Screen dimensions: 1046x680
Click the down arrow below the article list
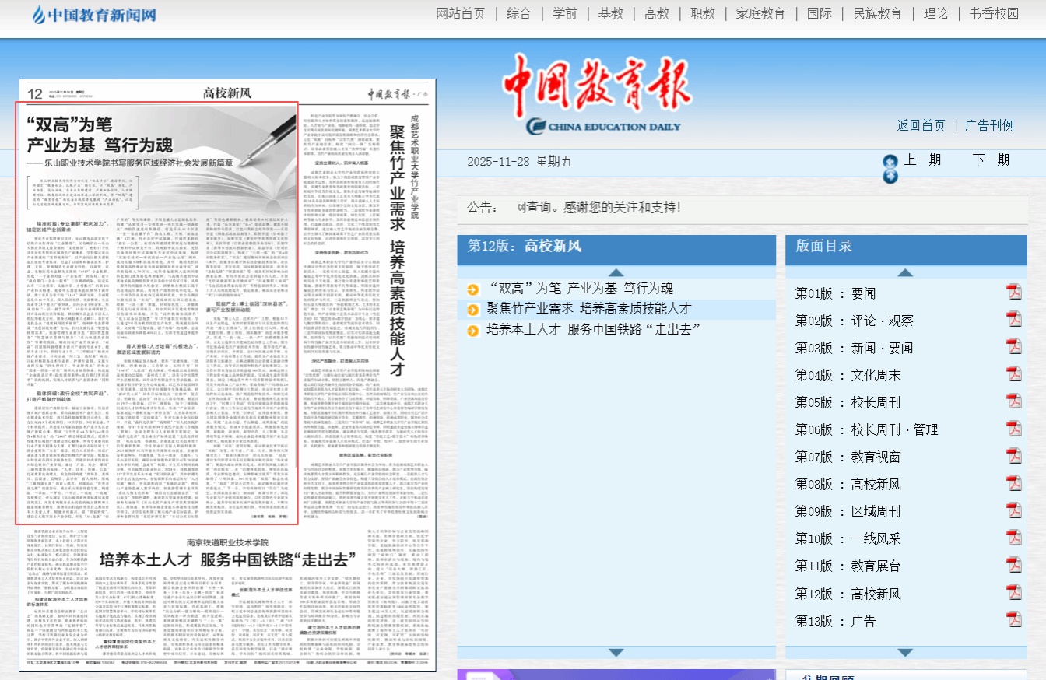coord(616,652)
